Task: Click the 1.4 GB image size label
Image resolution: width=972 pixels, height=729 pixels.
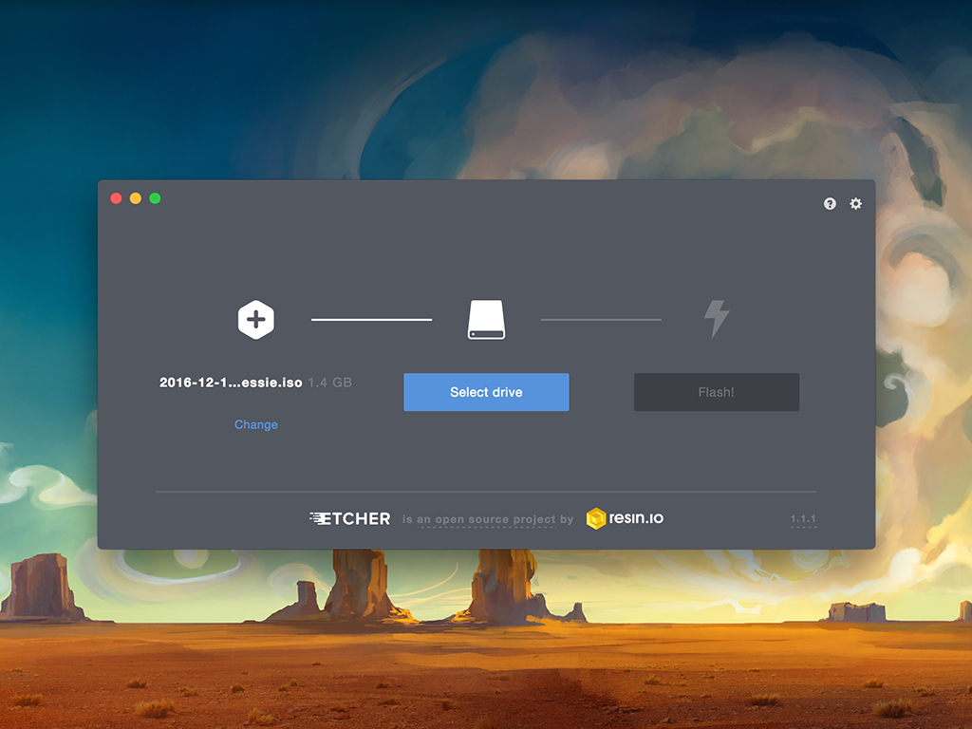Action: 329,383
